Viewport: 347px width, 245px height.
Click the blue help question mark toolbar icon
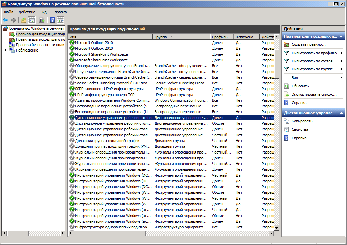(53, 20)
